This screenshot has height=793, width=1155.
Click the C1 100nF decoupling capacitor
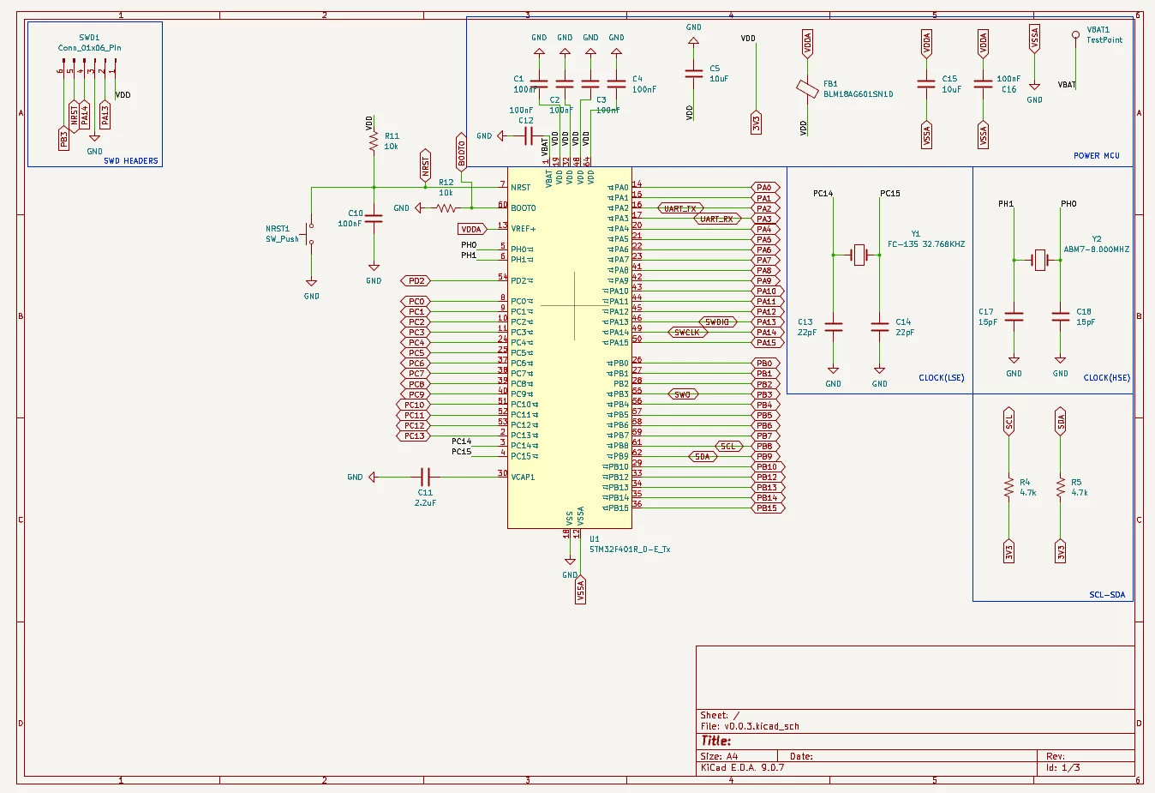click(539, 84)
